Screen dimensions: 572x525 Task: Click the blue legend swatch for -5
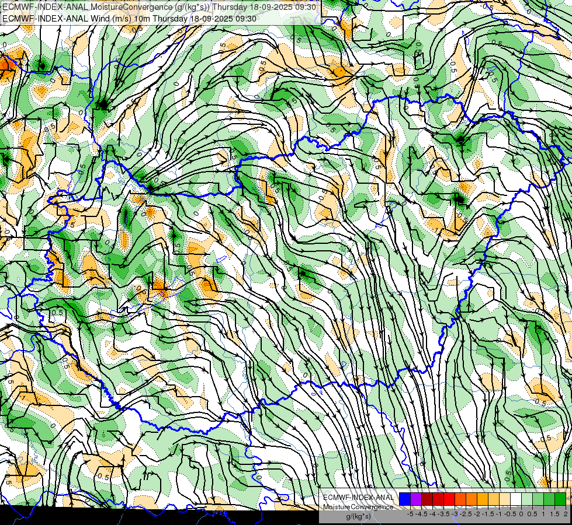click(404, 499)
